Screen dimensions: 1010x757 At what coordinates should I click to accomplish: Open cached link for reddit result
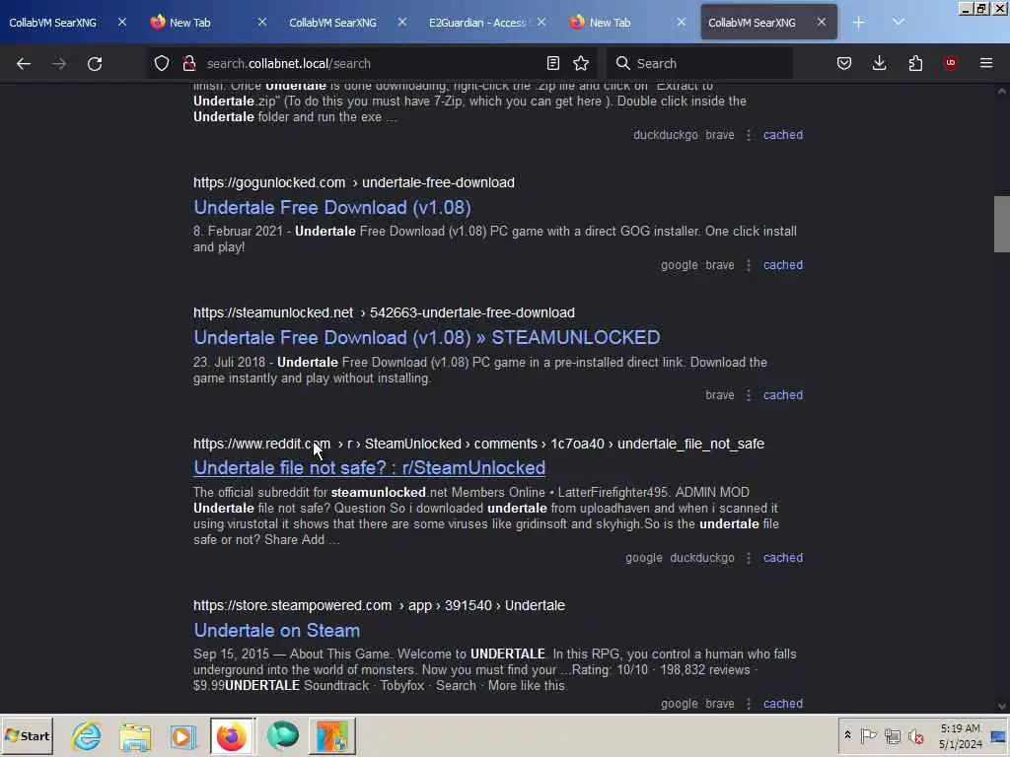point(782,558)
